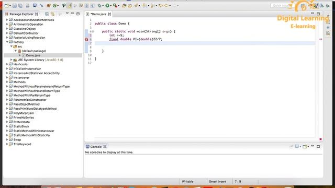The image size is (335, 188).
Task: Jump to Last Edit Location icon
Action: click(x=161, y=6)
